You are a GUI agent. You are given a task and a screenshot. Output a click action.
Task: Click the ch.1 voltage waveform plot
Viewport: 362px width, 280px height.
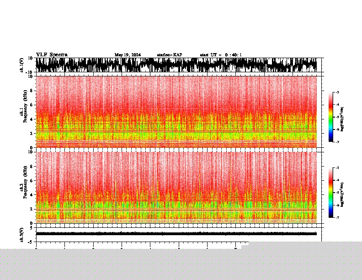pos(176,65)
